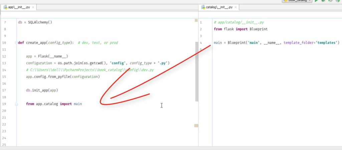
Task: Click line number 4 in the right editor gutter
Action: coord(201,43)
